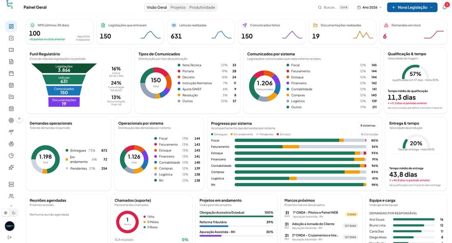This screenshot has height=243, width=452.
Task: Open the Reforma Tributária project
Action: [x=236, y=223]
